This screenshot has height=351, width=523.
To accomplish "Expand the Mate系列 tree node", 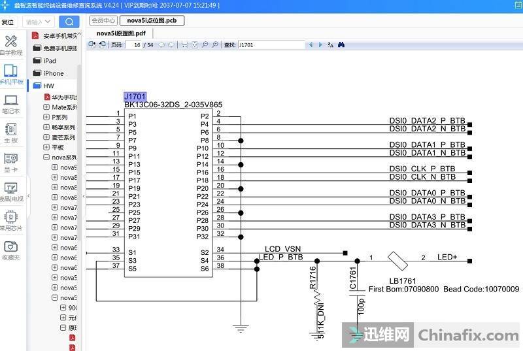I will 46,107.
